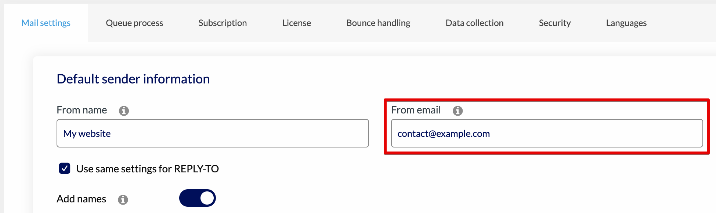View the Data collection tab
The width and height of the screenshot is (716, 213).
tap(474, 23)
